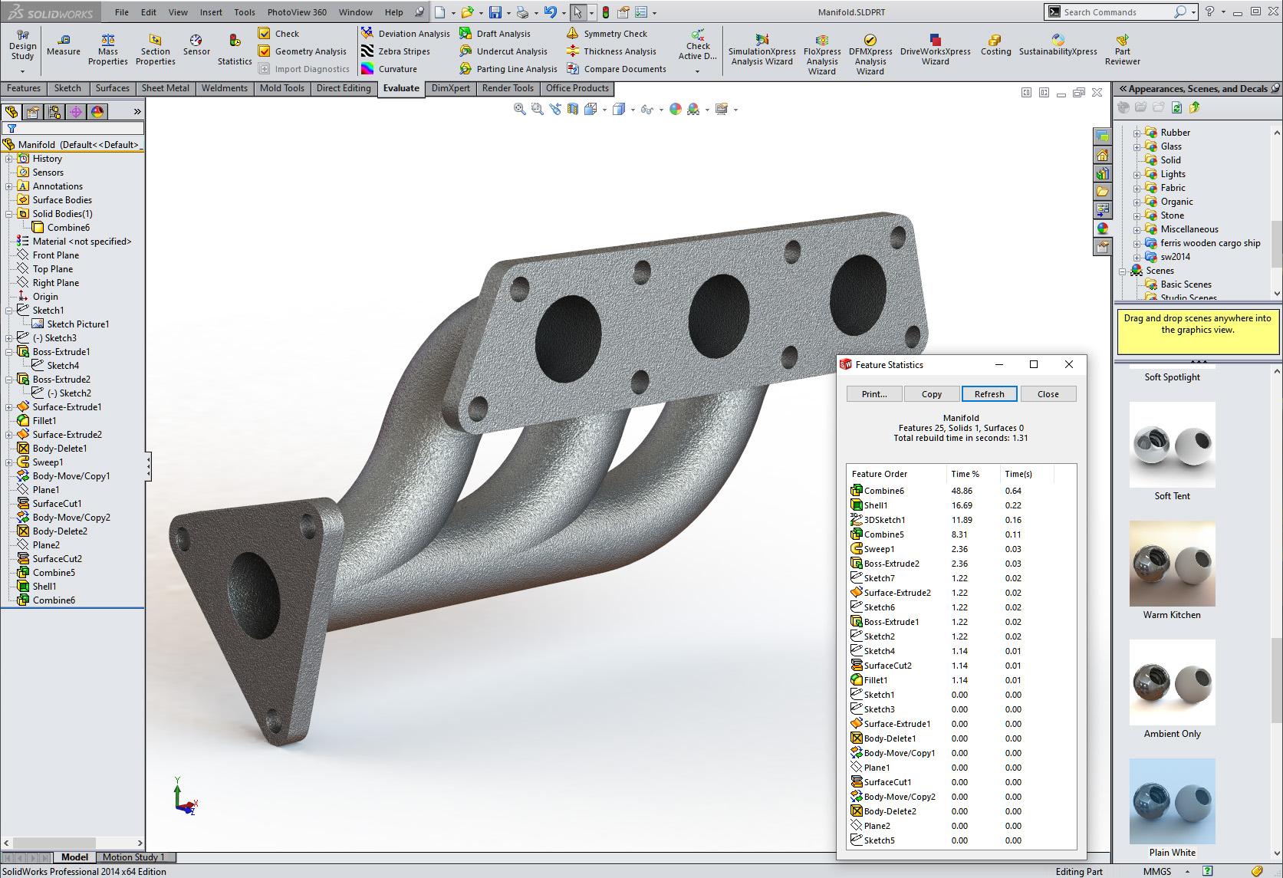Switch to the Sheet Metal tab

165,88
